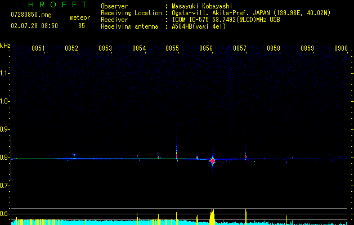This screenshot has height=225, width=354.
Task: Click the 1.0 kHz frequency label
Action: pyautogui.click(x=5, y=101)
